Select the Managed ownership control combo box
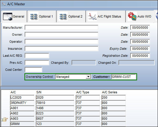Image resolution: width=158 pixels, height=127 pixels. coord(73,77)
